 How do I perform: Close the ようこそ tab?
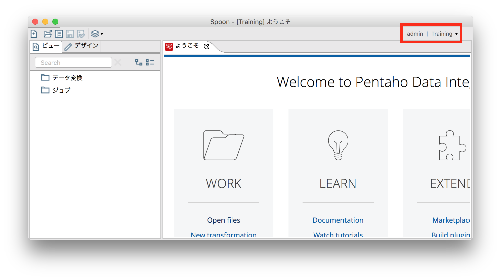pyautogui.click(x=206, y=47)
